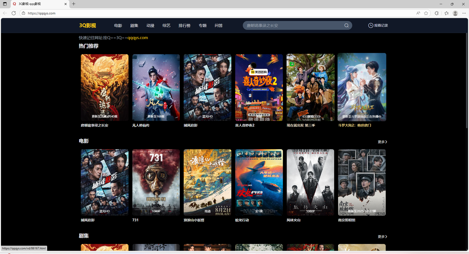
Task: Click the browser address bar URL
Action: click(41, 13)
